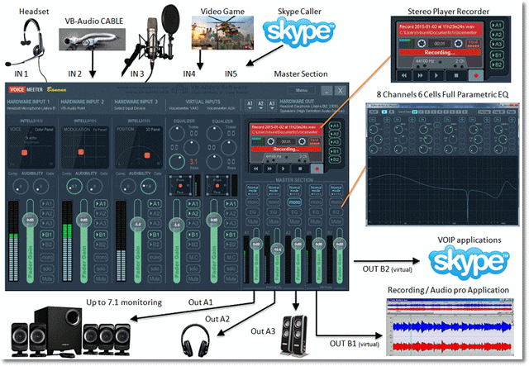Click Normal mode selector on master B1
This screenshot has width=529, height=366.
316,190
